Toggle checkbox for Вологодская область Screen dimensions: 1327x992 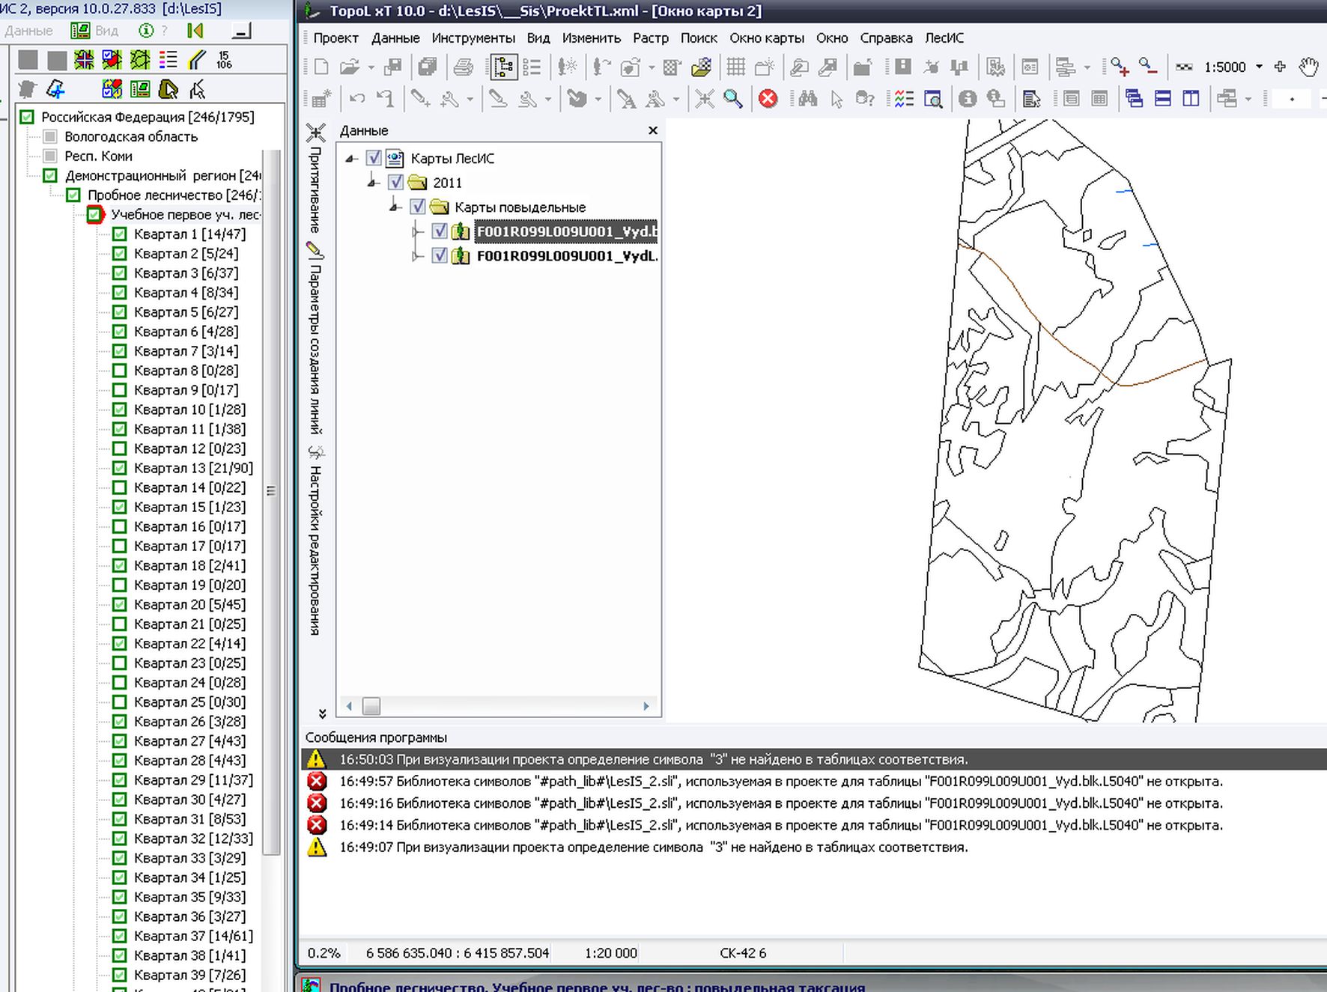coord(50,136)
